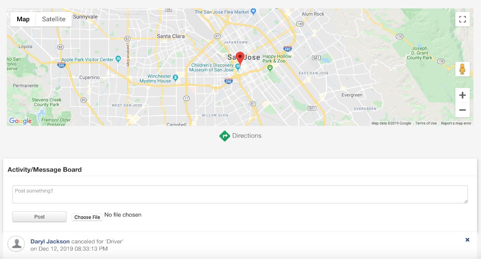Switch to Satellite view

54,19
